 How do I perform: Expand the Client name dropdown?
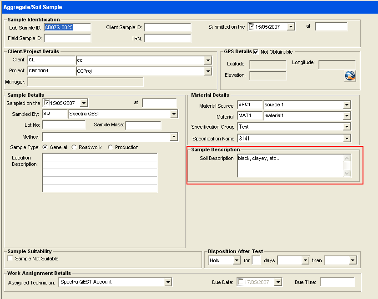tap(208, 60)
